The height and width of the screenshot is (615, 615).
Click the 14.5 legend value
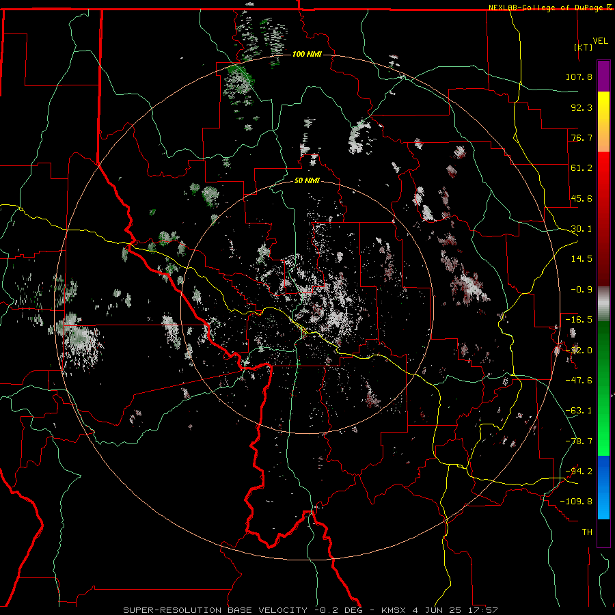pos(582,259)
